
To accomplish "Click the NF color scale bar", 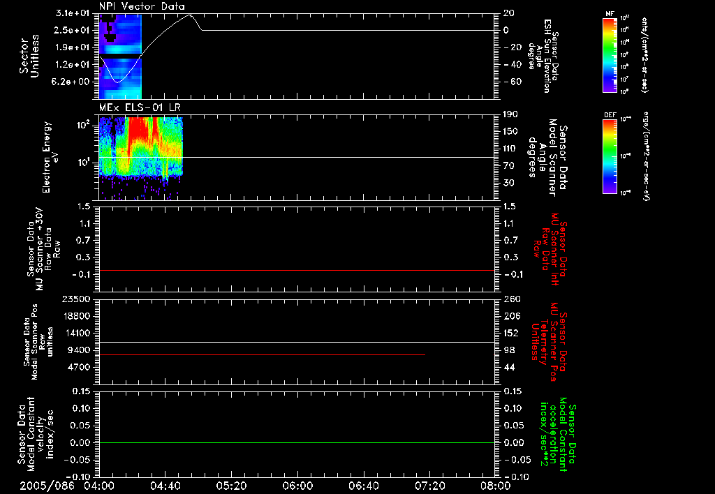I will 610,55.
